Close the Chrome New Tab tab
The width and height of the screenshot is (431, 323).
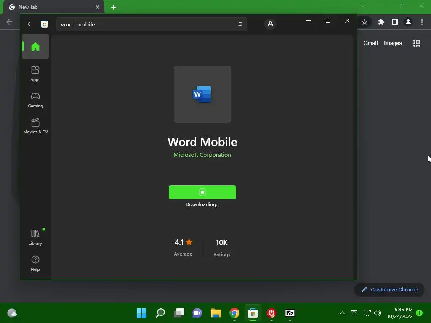pos(98,7)
